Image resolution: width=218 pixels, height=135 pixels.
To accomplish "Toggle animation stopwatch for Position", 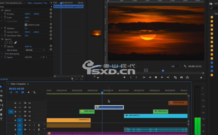I will (x=5, y=14).
